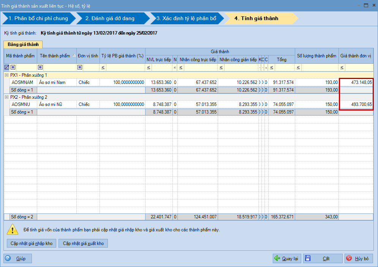This screenshot has height=267, width=378.
Task: Click the ≤ filter operator under NVL trực tiếp
Action: click(149, 68)
